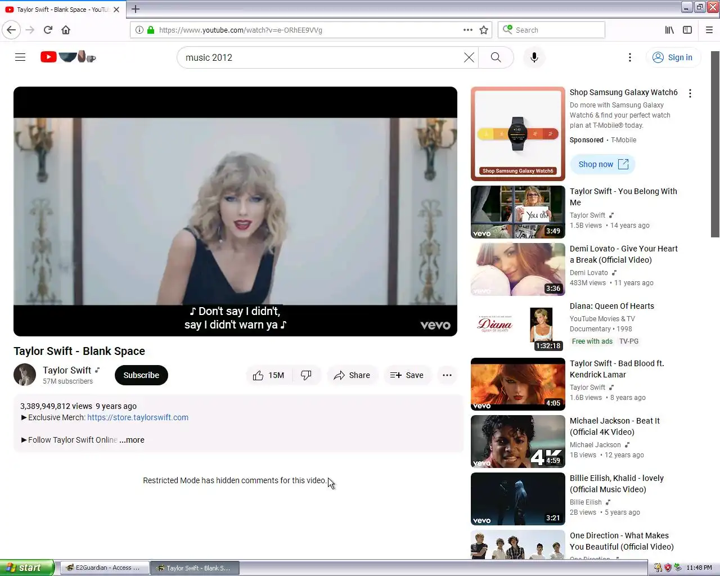Screen dimensions: 720x576
Task: Open more actions under the video
Action: [x=447, y=375]
